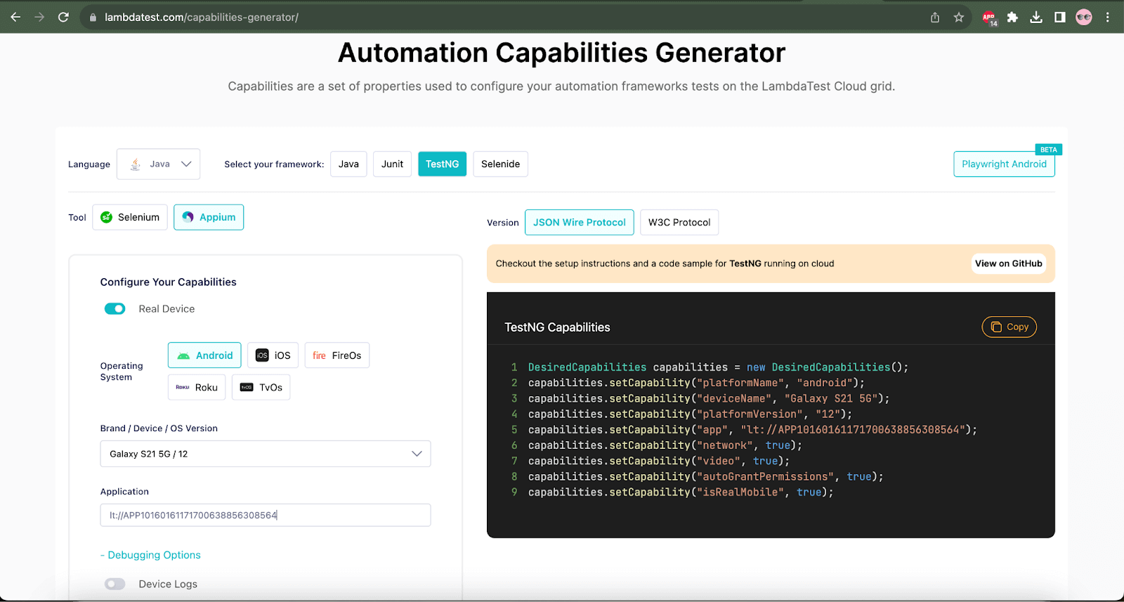This screenshot has height=602, width=1124.
Task: Switch to the W3C Protocol tab
Action: [x=679, y=223]
